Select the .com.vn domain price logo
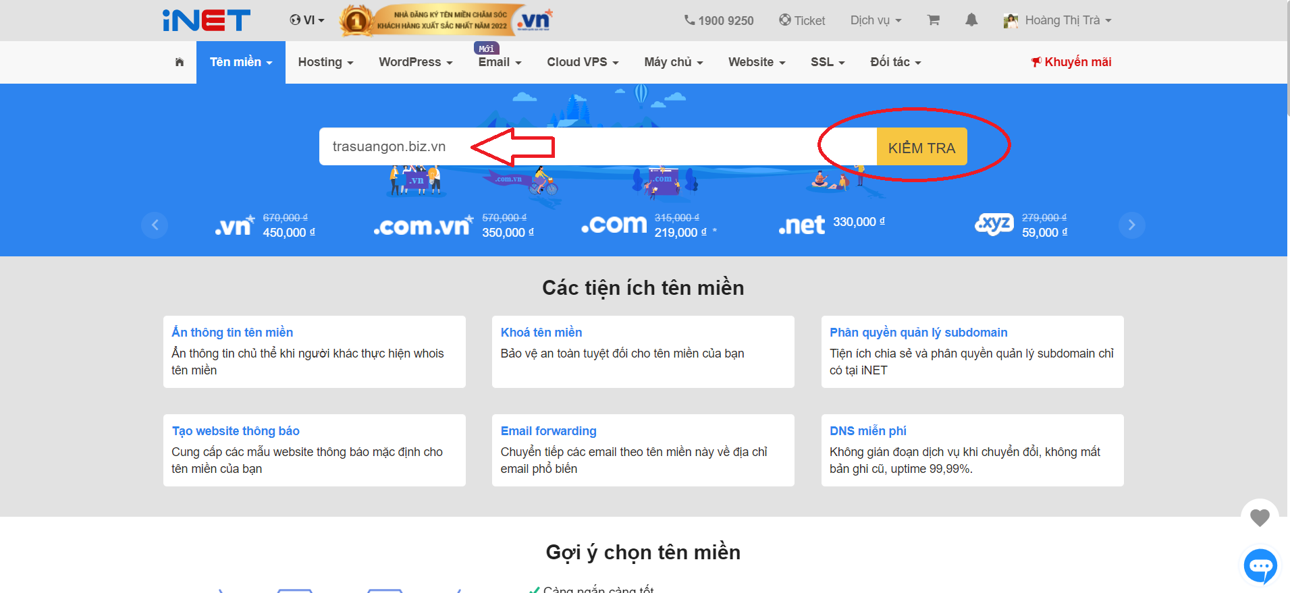Screen dimensions: 1290x593 [x=423, y=226]
